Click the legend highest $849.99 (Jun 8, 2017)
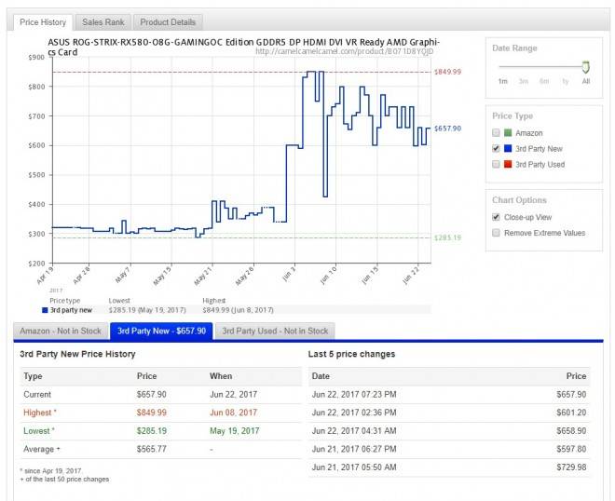The width and height of the screenshot is (615, 501). point(238,310)
